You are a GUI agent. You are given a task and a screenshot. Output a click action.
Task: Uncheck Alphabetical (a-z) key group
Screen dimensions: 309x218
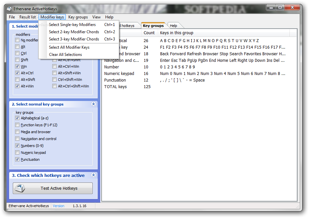17,118
